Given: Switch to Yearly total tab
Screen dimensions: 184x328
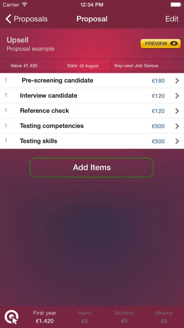Looking at the screenshot, I should pyautogui.click(x=84, y=317).
